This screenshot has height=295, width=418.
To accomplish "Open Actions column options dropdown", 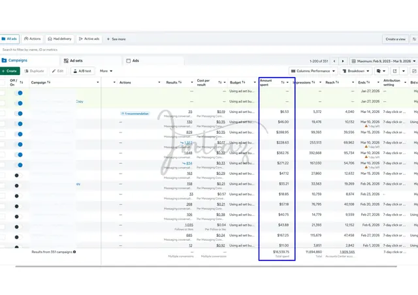I will coord(159,83).
